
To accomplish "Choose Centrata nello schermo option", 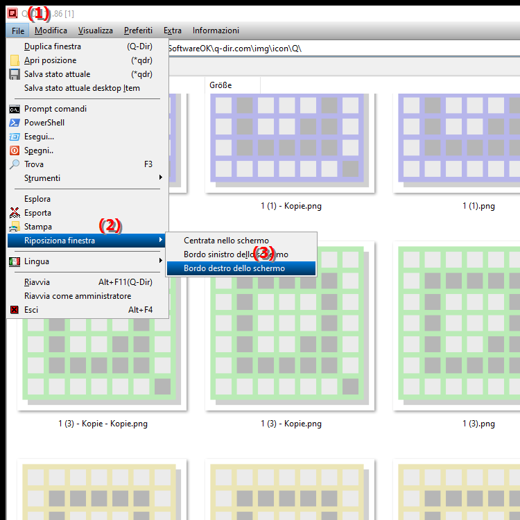I will 226,241.
